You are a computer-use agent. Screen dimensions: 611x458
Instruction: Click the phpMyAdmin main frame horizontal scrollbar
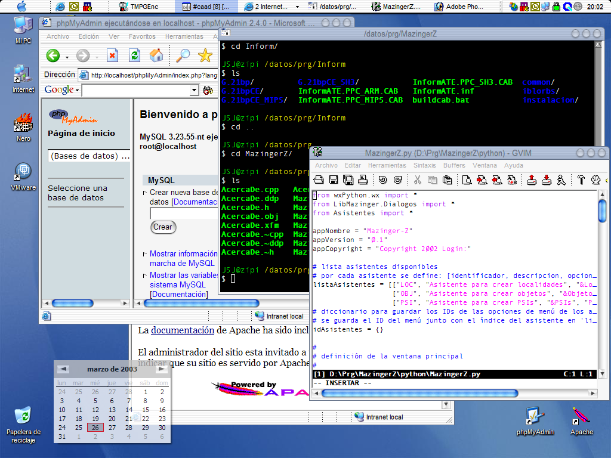point(201,303)
